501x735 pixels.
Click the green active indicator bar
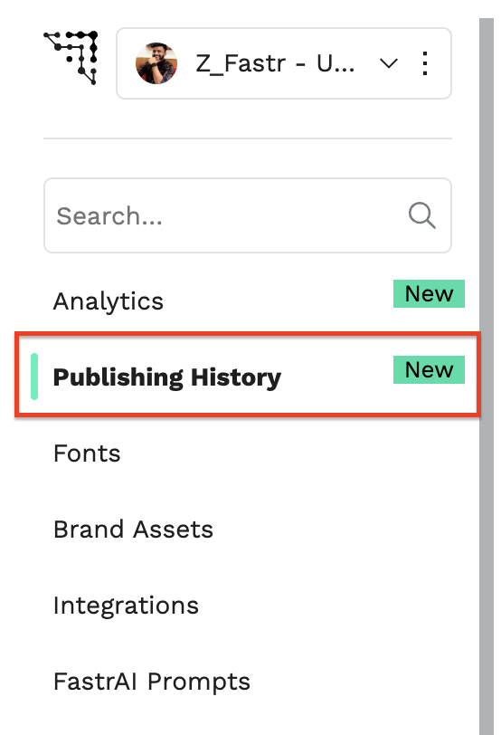tap(34, 377)
